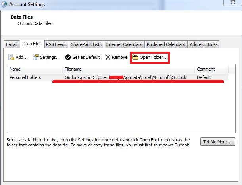The height and width of the screenshot is (185, 242).
Task: Click the Open Folder icon
Action: [135, 57]
